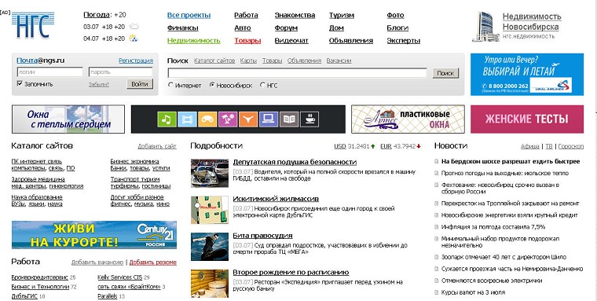The width and height of the screenshot is (597, 301).
Task: Click the sun-cloud weather icon for 04.07
Action: point(134,38)
